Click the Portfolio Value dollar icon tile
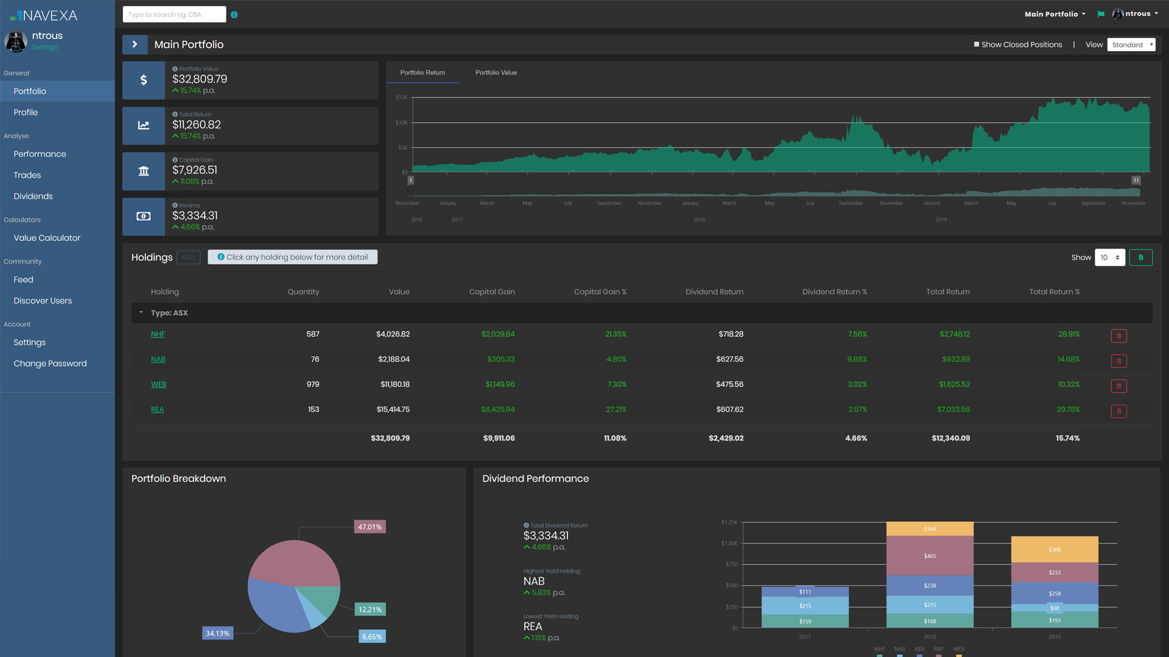Viewport: 1169px width, 657px height. pyautogui.click(x=144, y=80)
